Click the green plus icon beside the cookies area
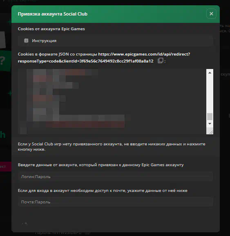The image size is (230, 236). coord(9,93)
